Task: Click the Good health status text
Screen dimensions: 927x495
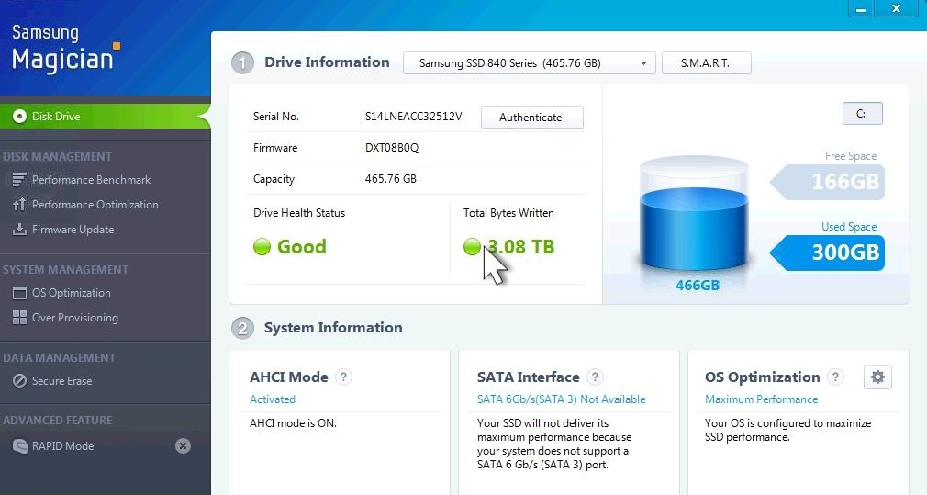Action: coord(302,247)
